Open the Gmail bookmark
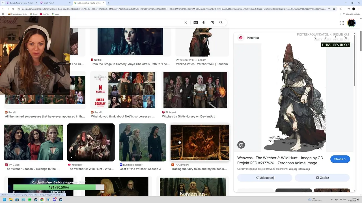 click(33, 14)
